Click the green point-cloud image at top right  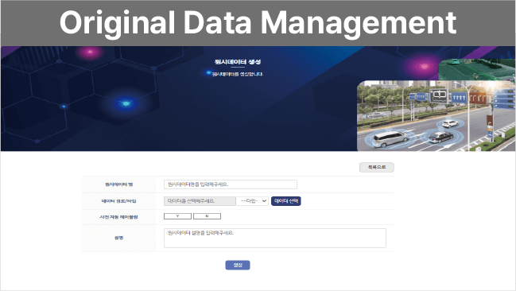[x=477, y=69]
